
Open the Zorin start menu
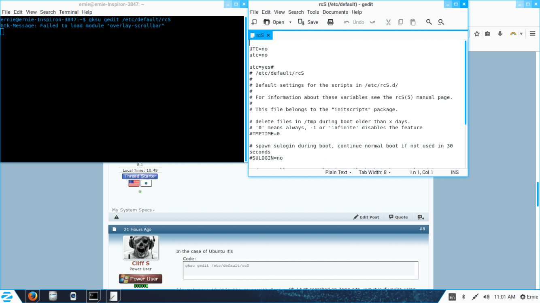[x=7, y=296]
